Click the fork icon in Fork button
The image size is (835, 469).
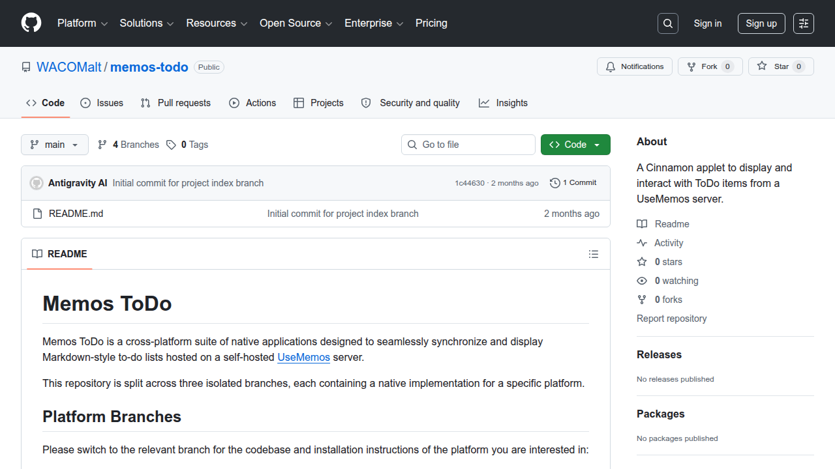pyautogui.click(x=691, y=66)
